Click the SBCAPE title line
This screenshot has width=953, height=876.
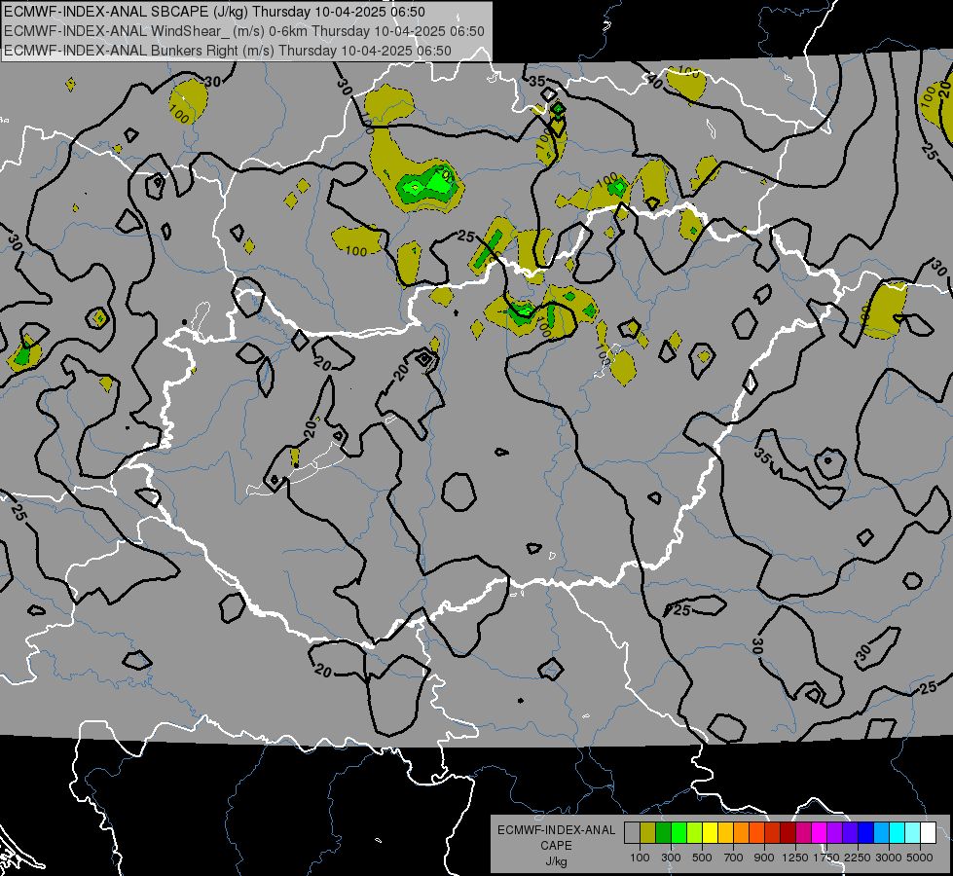214,12
